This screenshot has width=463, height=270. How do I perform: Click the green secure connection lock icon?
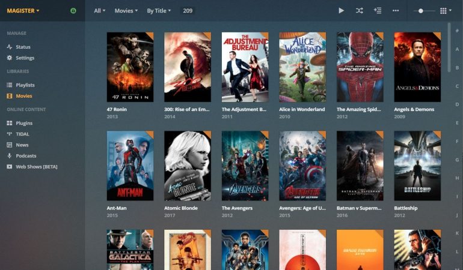click(73, 11)
